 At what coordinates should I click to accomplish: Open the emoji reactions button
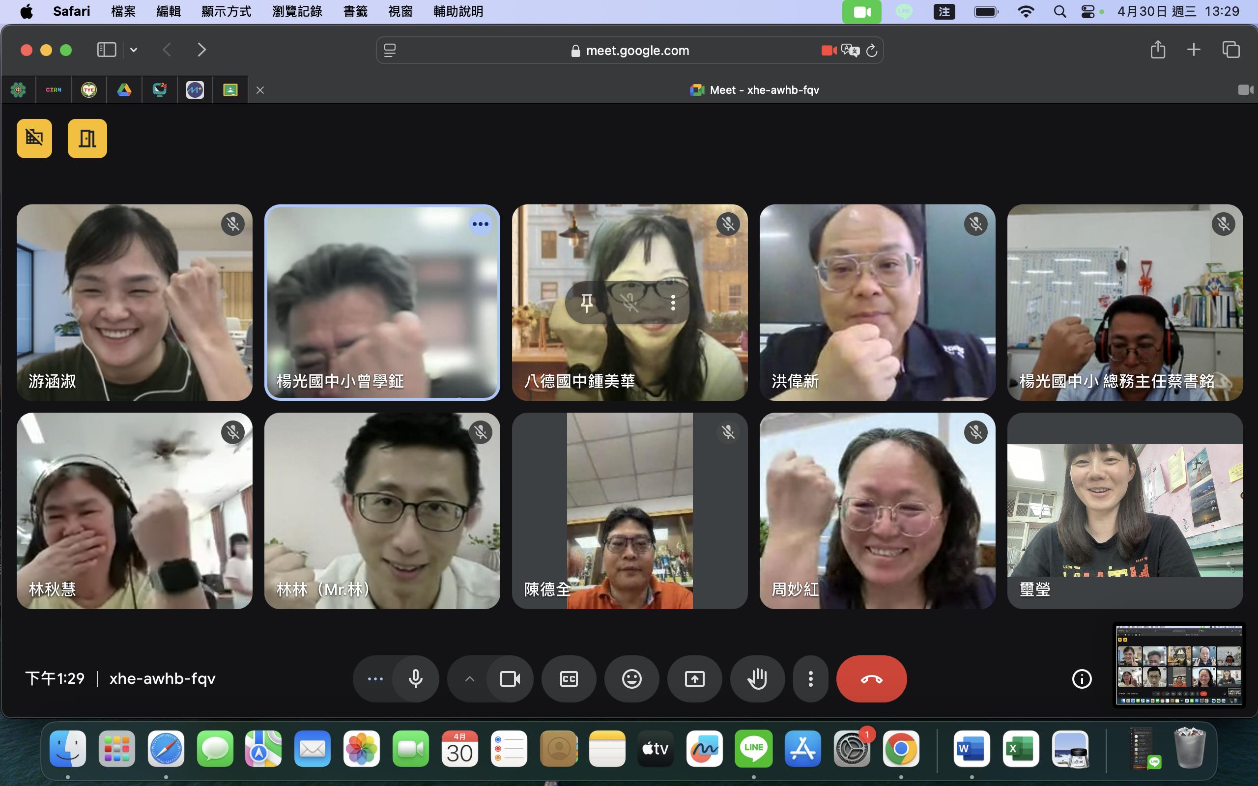pyautogui.click(x=631, y=678)
